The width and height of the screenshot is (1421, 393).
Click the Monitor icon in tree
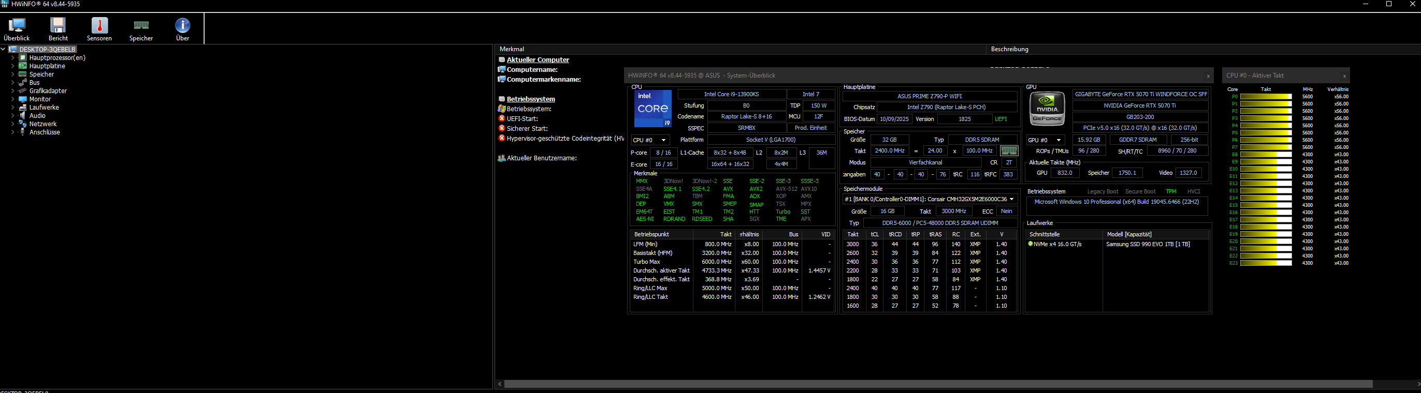tap(23, 99)
